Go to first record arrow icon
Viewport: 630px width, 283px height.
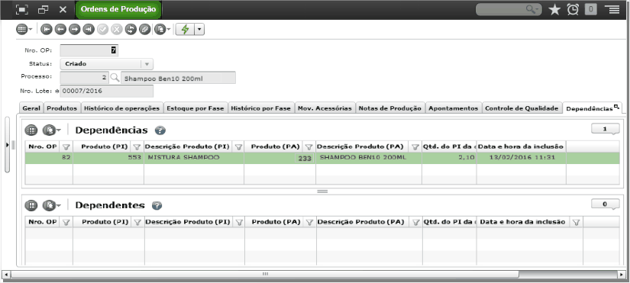[47, 29]
